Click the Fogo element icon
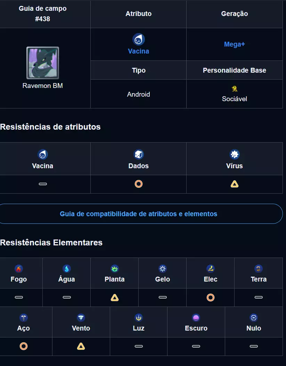286x366 pixels. [19, 269]
